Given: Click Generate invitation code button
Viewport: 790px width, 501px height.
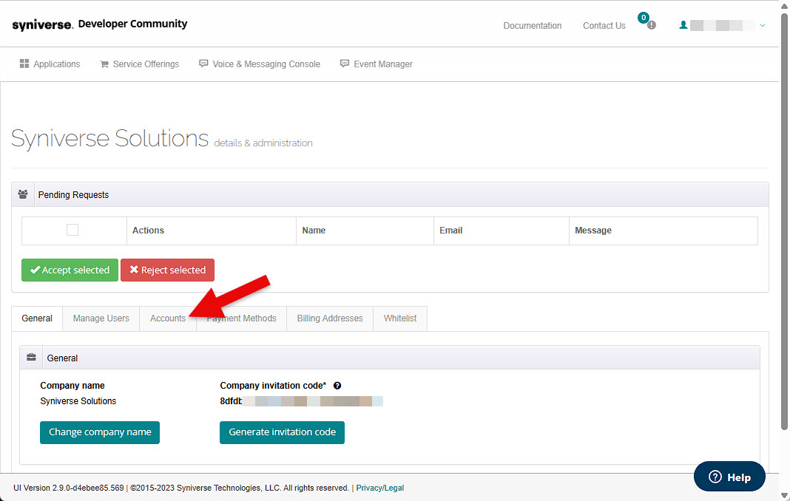Looking at the screenshot, I should point(282,432).
